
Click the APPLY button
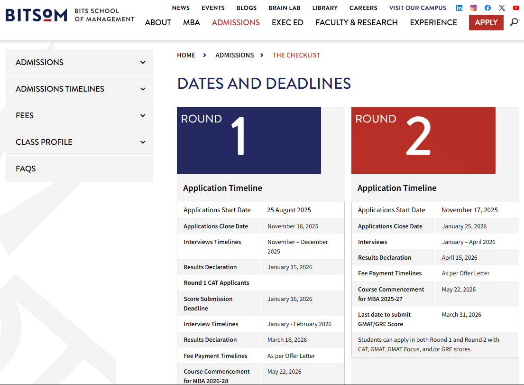pos(486,22)
